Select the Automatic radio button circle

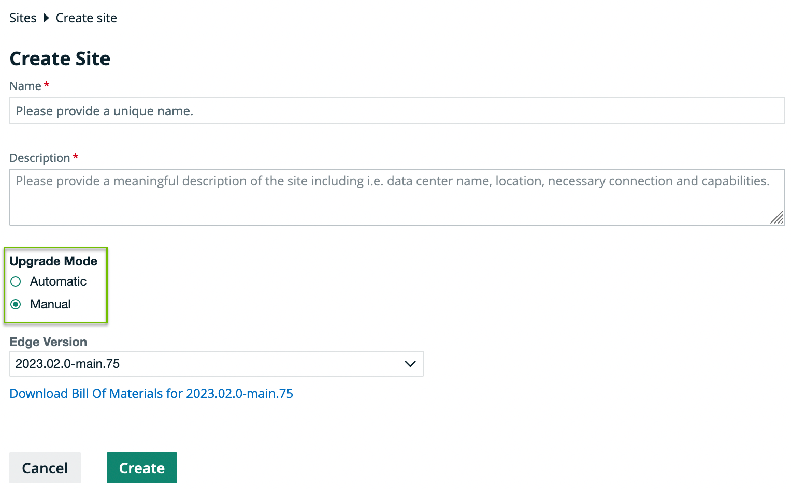[x=16, y=281]
